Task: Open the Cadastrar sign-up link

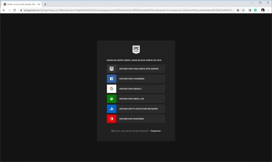Action: pos(156,131)
